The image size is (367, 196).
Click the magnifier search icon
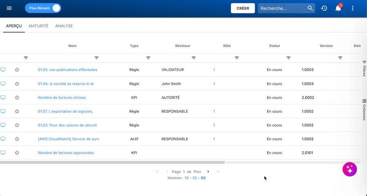coord(310,8)
